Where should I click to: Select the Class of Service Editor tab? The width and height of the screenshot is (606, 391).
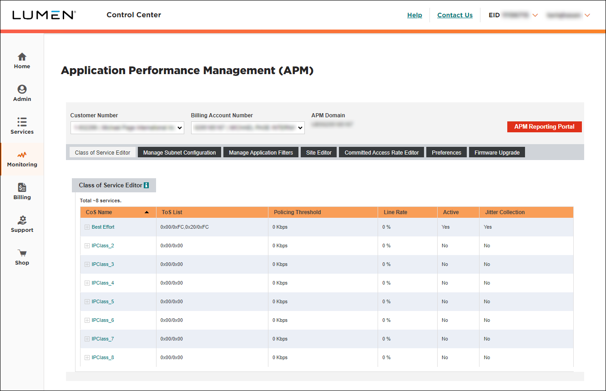pyautogui.click(x=102, y=152)
